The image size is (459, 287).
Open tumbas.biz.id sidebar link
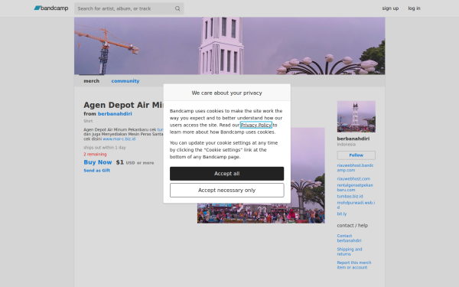point(350,196)
